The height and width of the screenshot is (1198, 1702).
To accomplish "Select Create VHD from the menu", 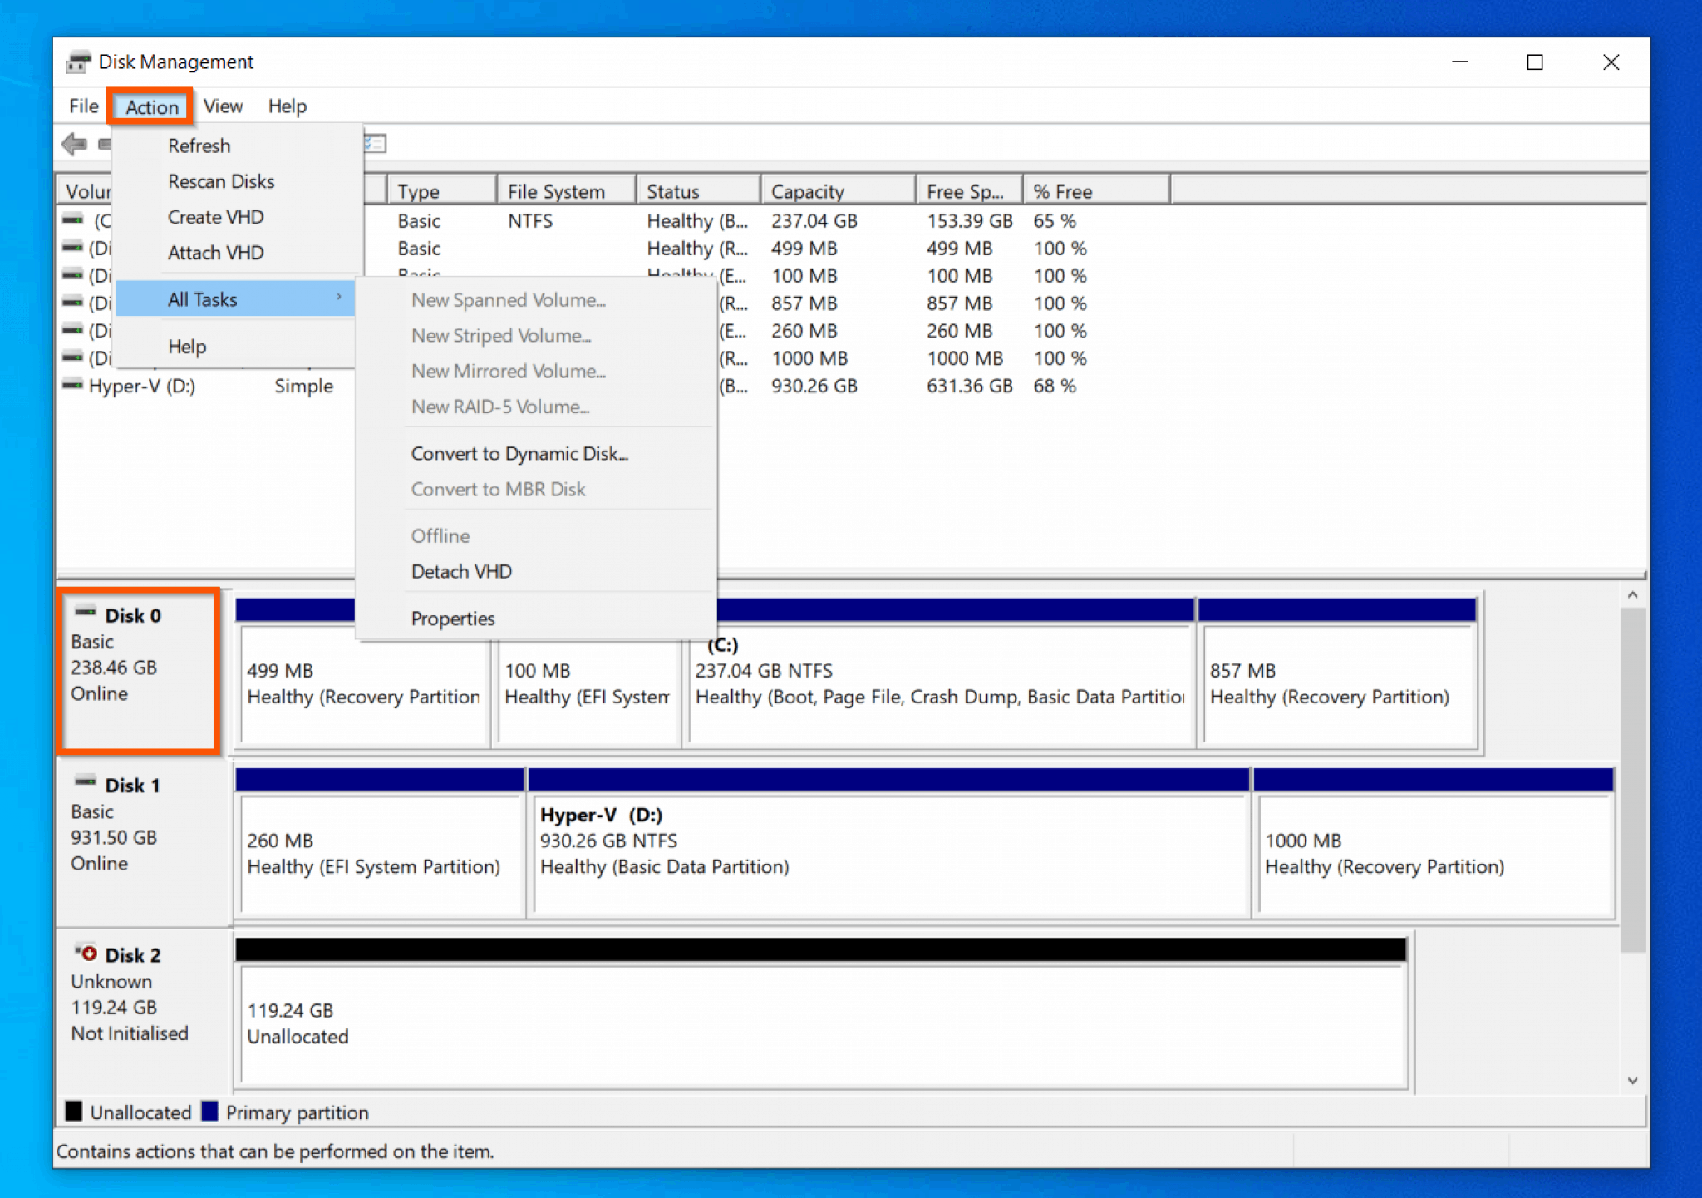I will [215, 217].
